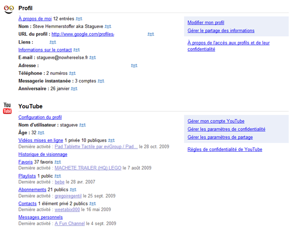The image size is (295, 231).
Task: Open Gérer les paramètres de partage
Action: point(220,137)
